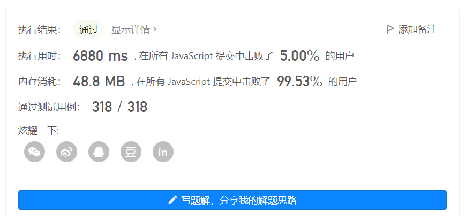Screen dimensions: 473x216
Task: Share result via the WeChat icon
Action: tap(35, 151)
